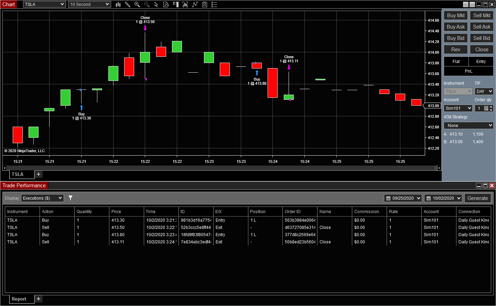Click the filter icon in Trade Performance

(71, 198)
